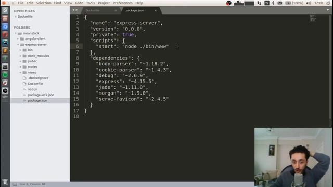Click the "true" value on line 4

pyautogui.click(x=128, y=35)
